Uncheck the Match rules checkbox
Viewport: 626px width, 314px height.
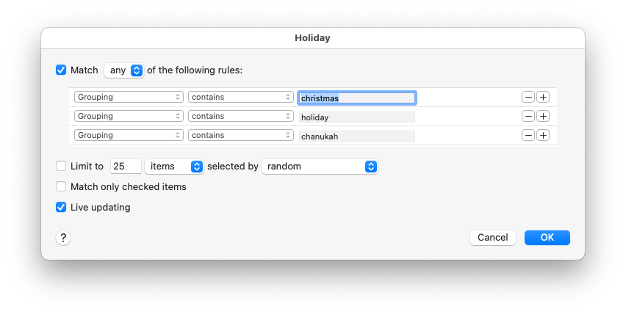(61, 70)
